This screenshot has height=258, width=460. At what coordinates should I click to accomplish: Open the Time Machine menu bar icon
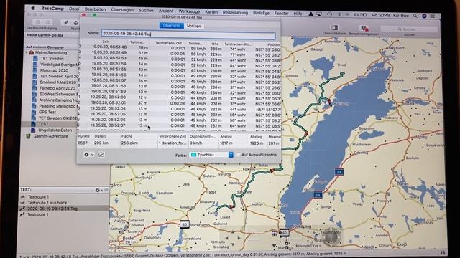pos(329,14)
